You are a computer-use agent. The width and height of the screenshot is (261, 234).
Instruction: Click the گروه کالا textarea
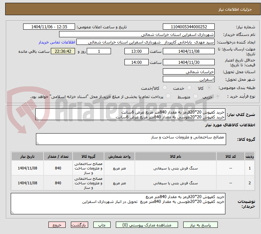click(x=131, y=139)
